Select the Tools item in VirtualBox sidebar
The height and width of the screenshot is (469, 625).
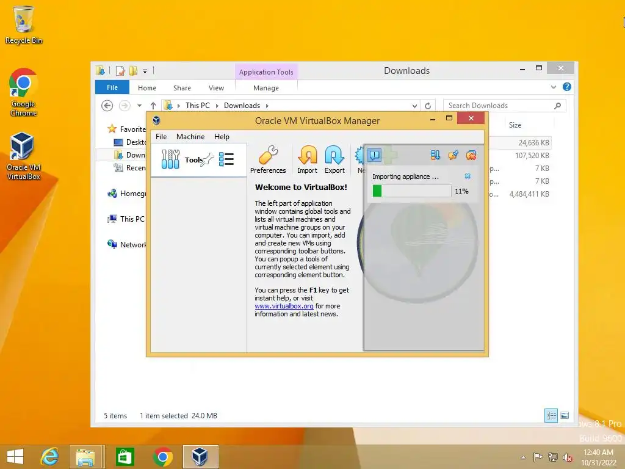pyautogui.click(x=198, y=159)
